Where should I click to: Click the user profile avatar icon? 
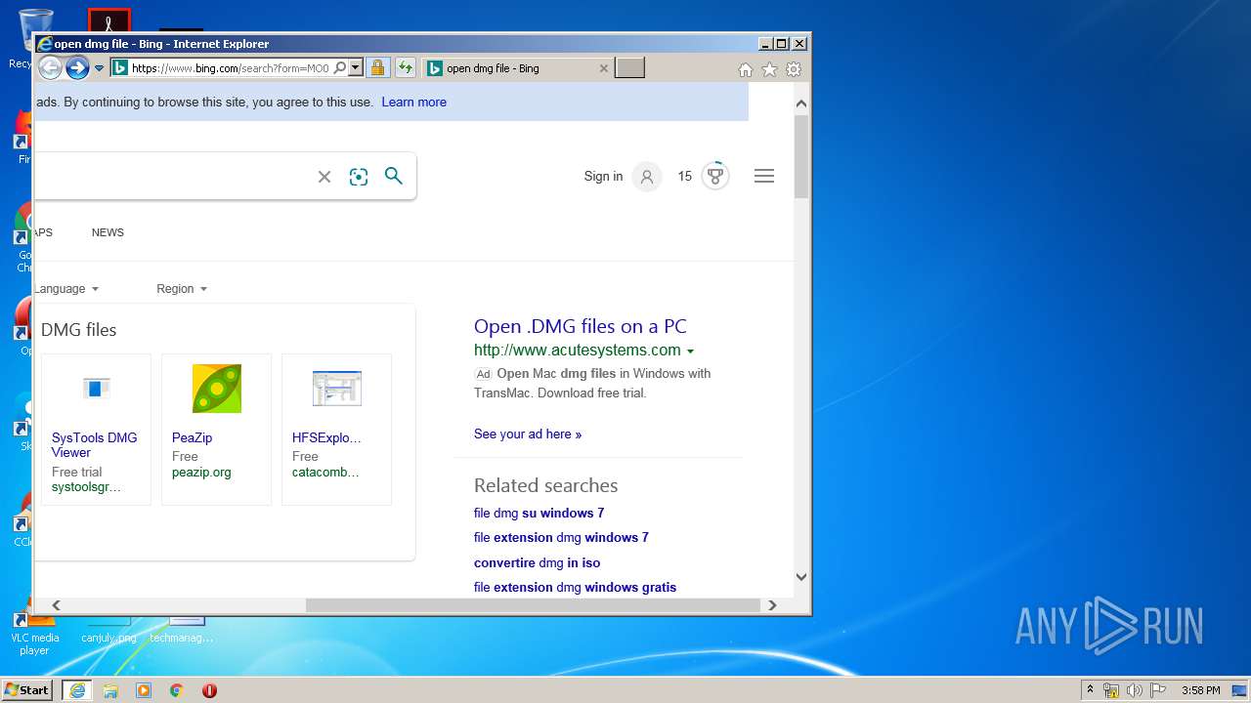646,177
